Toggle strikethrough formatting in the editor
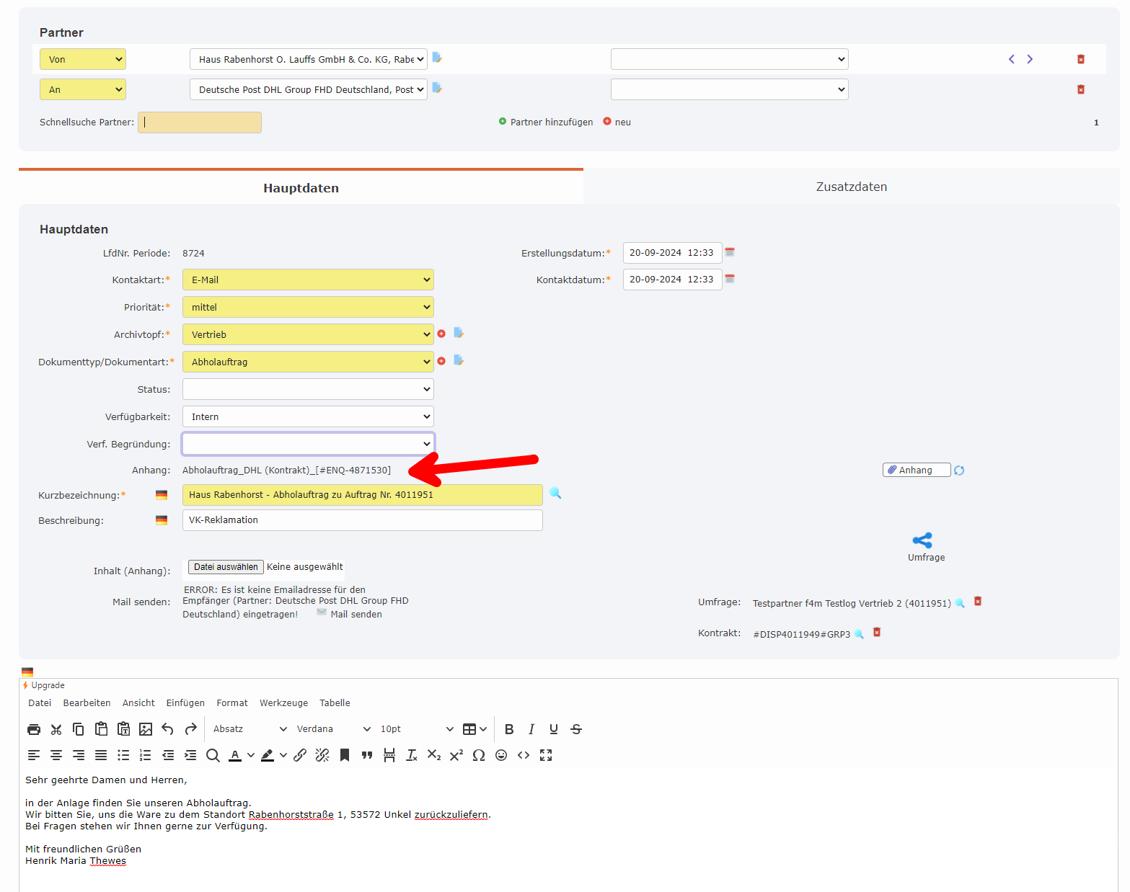The image size is (1130, 892). coord(576,729)
